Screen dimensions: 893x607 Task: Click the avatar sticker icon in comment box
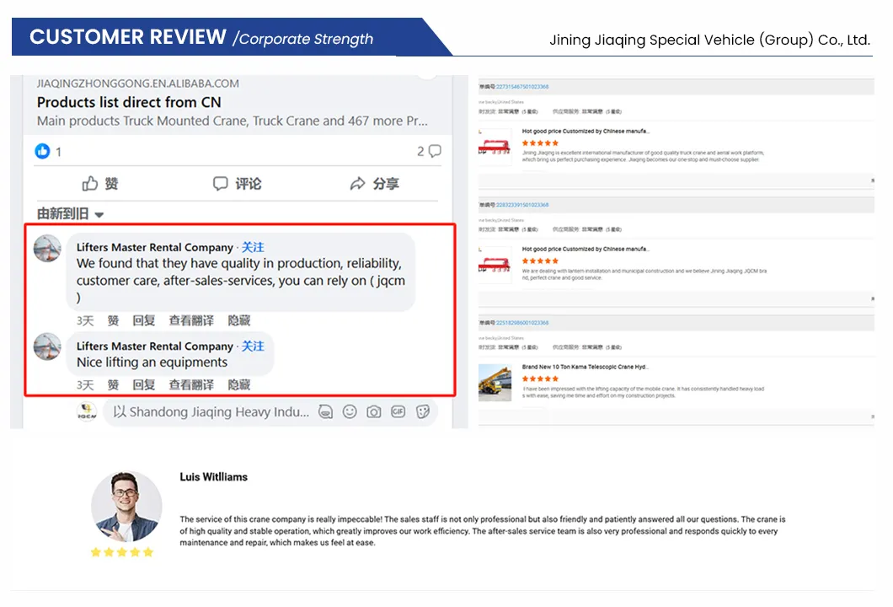325,411
